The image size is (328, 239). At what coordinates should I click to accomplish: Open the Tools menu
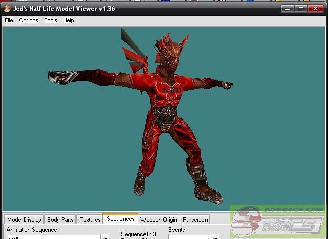tap(51, 20)
